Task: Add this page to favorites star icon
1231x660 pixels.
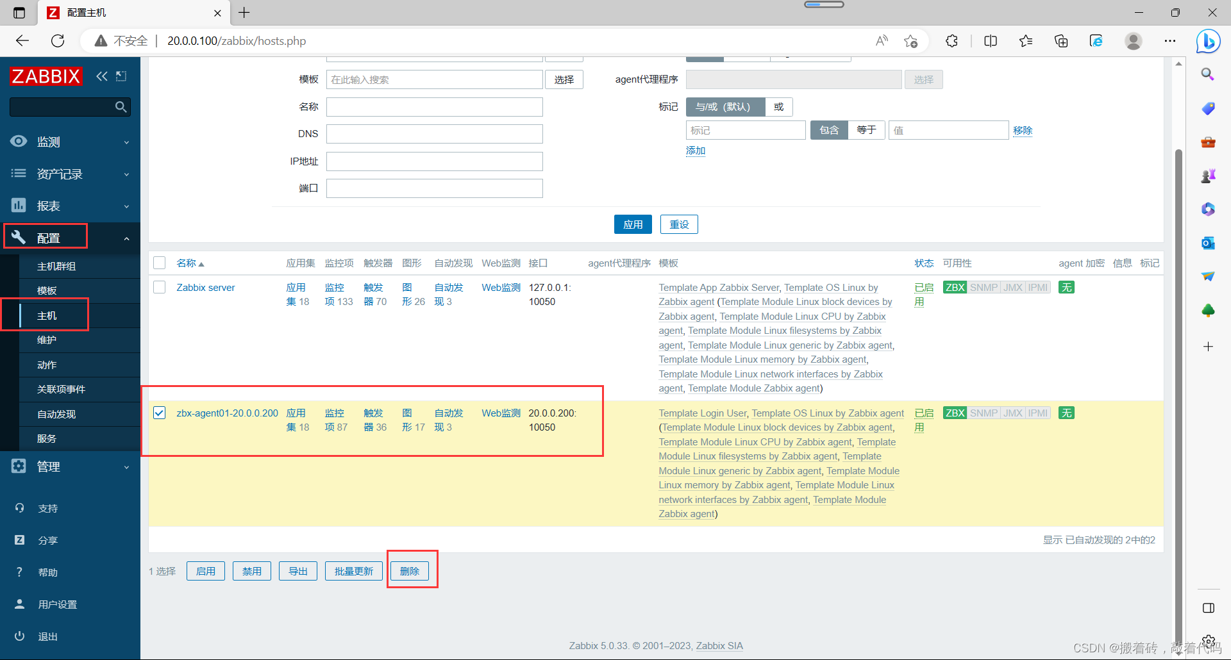Action: click(x=910, y=41)
